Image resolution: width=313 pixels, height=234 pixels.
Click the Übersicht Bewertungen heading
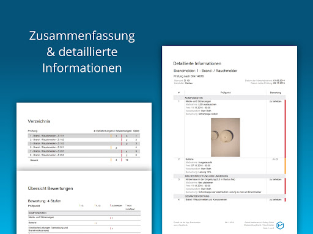click(x=50, y=188)
